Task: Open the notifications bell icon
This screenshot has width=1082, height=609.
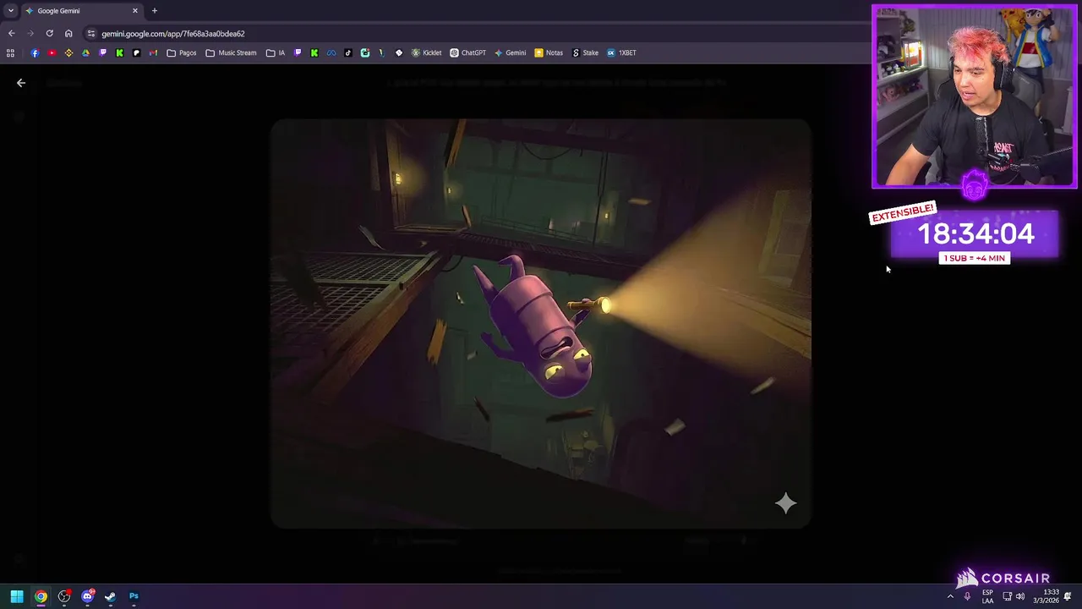Action: 1068,596
